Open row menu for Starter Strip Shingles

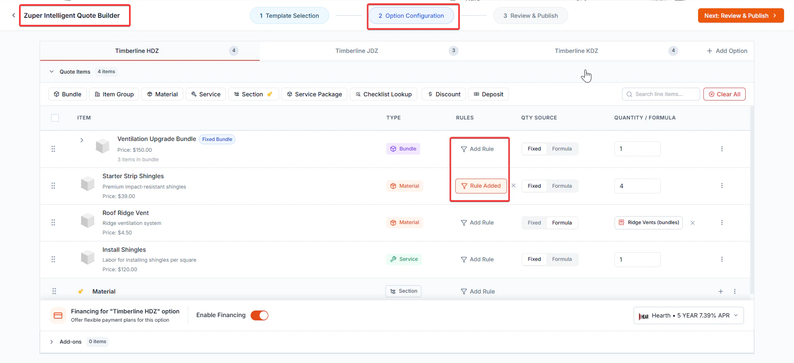point(722,186)
